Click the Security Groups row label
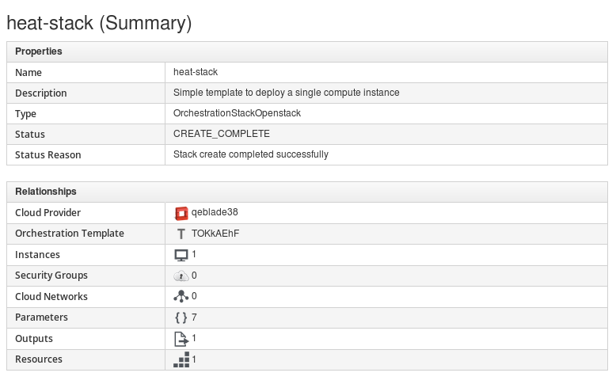616x384 pixels. click(x=51, y=276)
